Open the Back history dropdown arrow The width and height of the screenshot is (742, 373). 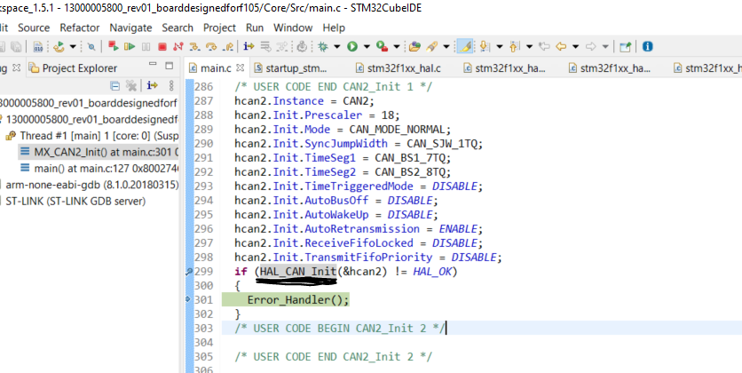pyautogui.click(x=575, y=46)
